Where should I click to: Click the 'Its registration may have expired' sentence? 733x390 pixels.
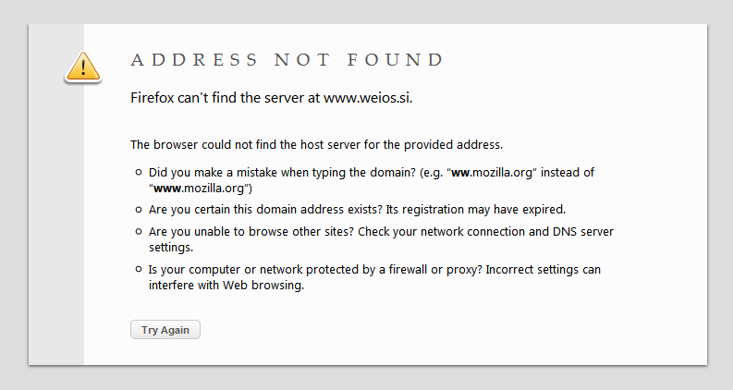pyautogui.click(x=475, y=210)
